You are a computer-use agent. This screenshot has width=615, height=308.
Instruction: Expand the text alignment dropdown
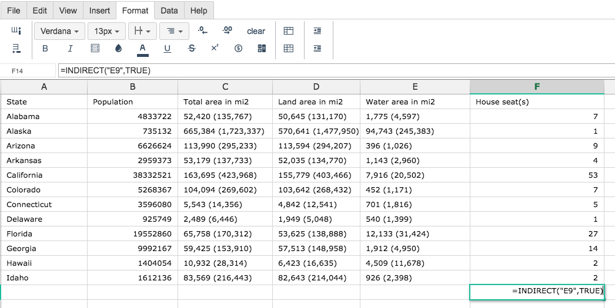click(x=174, y=31)
